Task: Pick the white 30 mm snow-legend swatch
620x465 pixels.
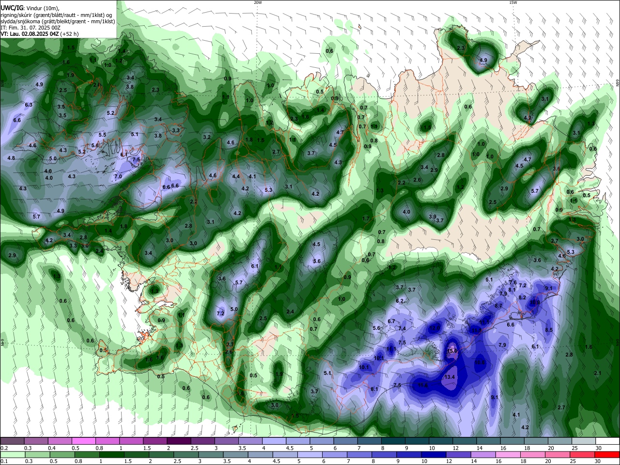Action: click(607, 441)
